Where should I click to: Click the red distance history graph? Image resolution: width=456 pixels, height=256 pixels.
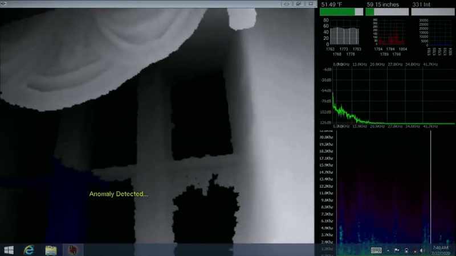[392, 32]
